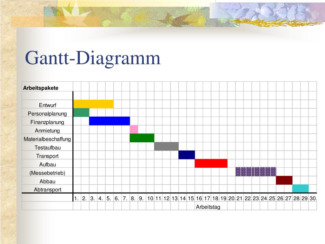The width and height of the screenshot is (325, 244).
Task: Click day label 3. on axis
Action: click(92, 199)
